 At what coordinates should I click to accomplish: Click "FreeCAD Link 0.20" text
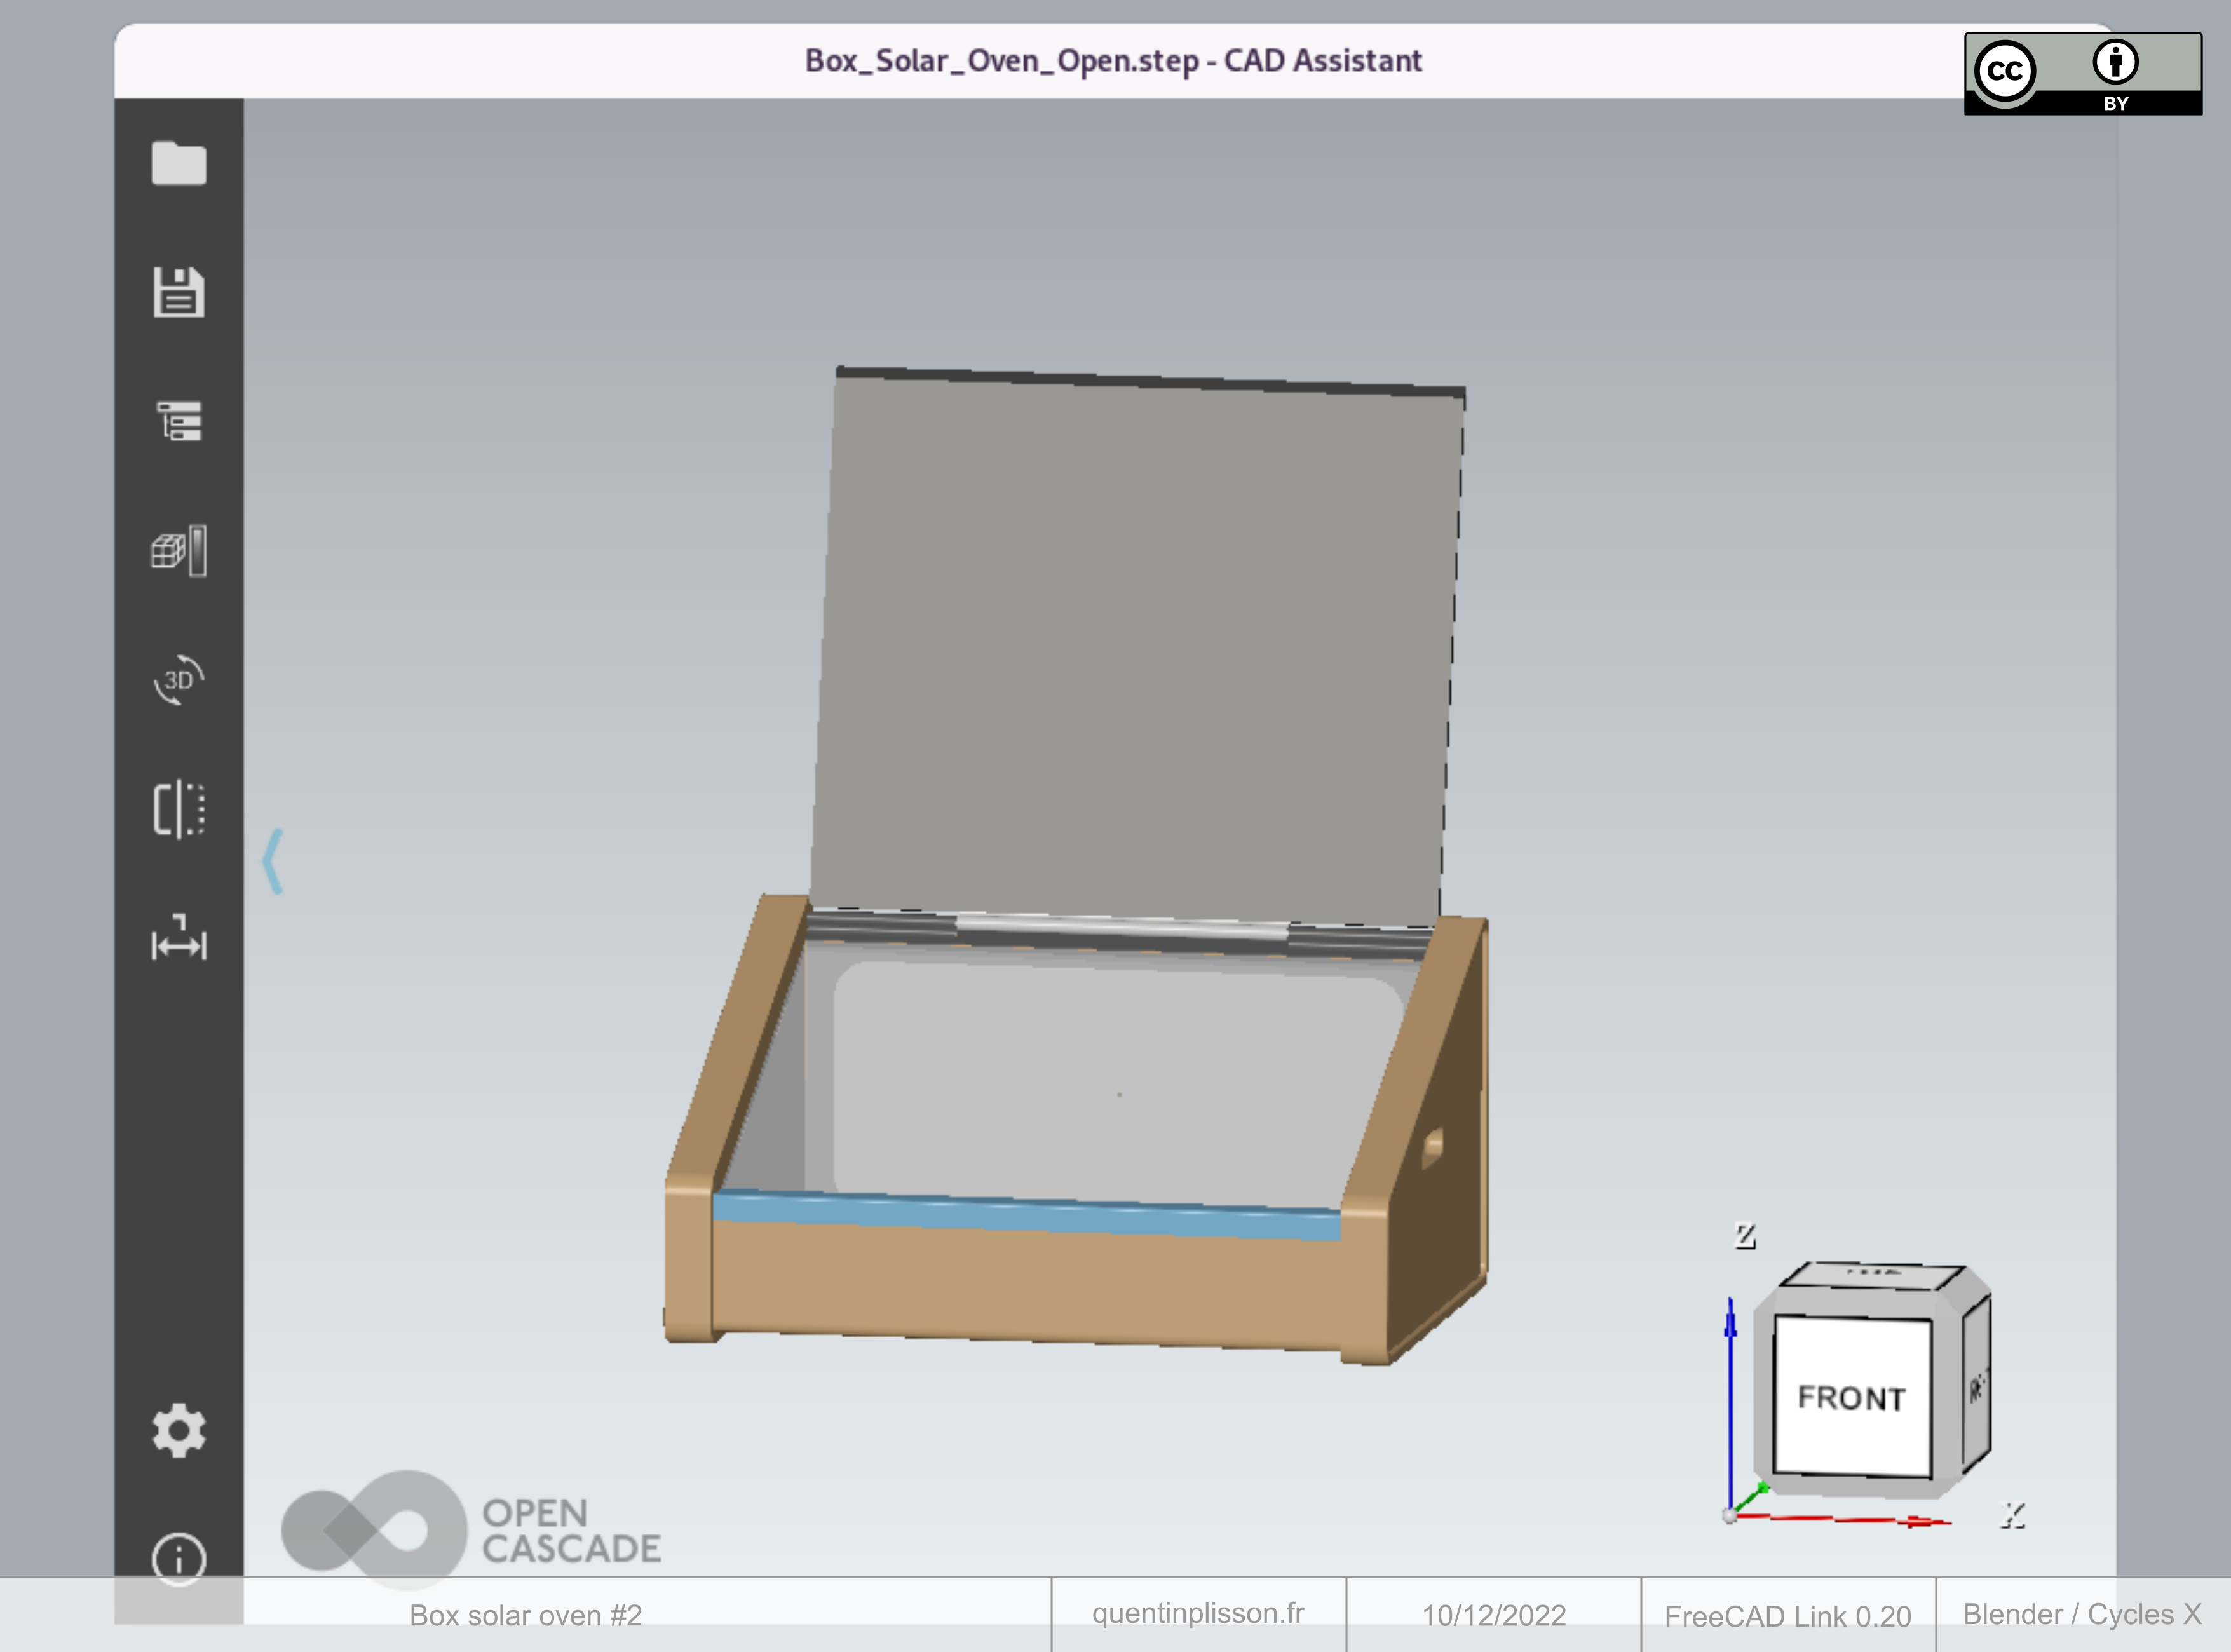click(x=1788, y=1616)
